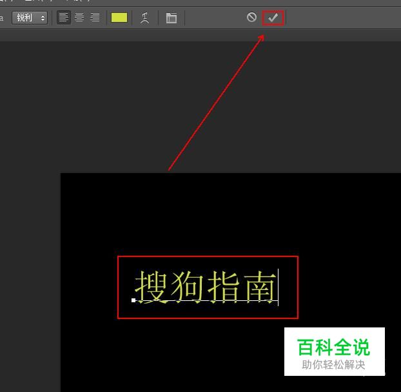Select right align text icon
The width and height of the screenshot is (401, 392).
(x=95, y=17)
